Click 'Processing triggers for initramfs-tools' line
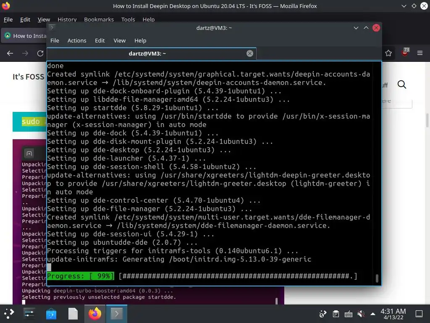The width and height of the screenshot is (430, 323). click(173, 251)
